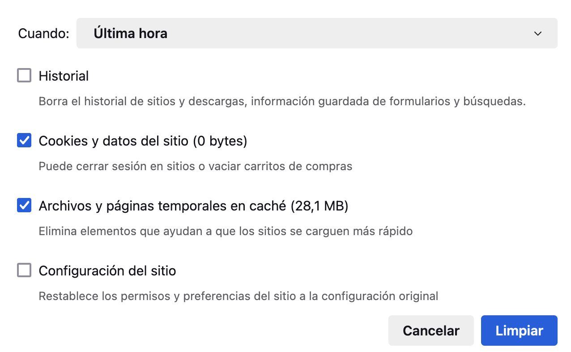This screenshot has height=352, width=571.
Task: Click the empty checkbox beside Historial
Action: coord(24,75)
